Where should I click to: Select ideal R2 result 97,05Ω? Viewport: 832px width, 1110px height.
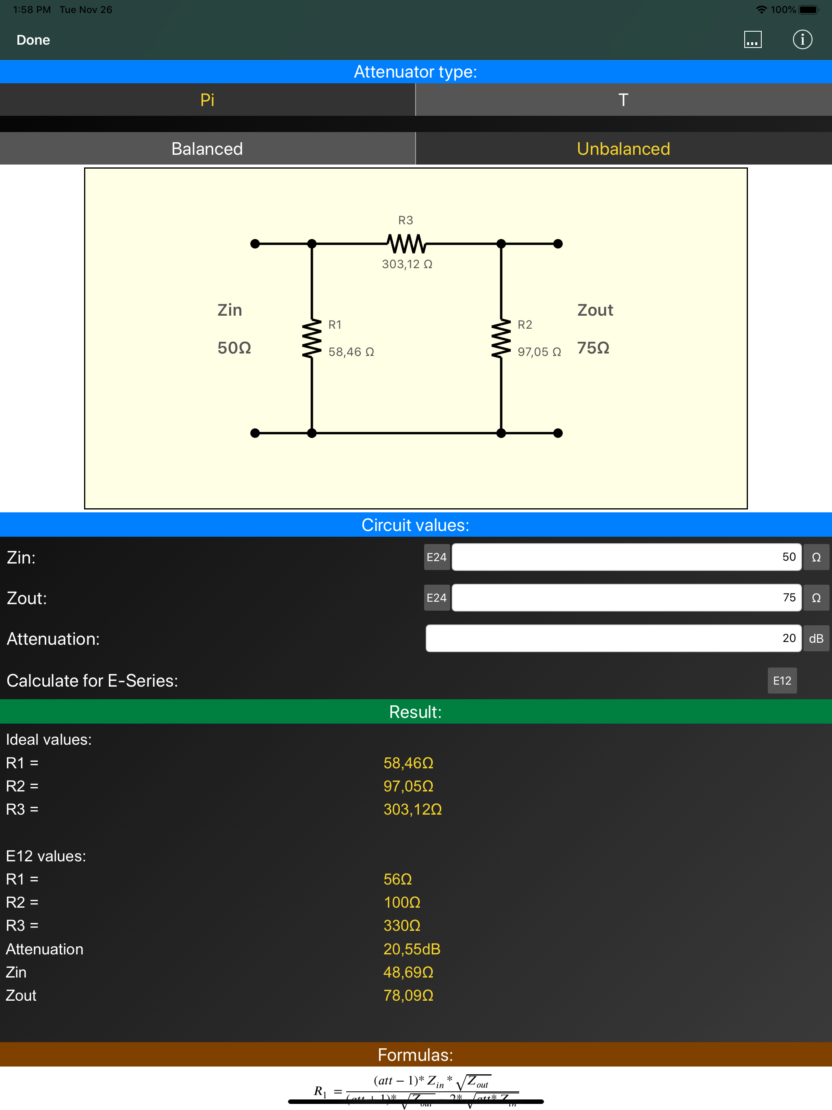tap(408, 786)
